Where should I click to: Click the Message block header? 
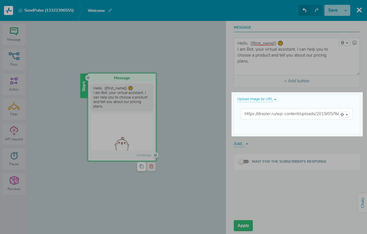pos(122,78)
